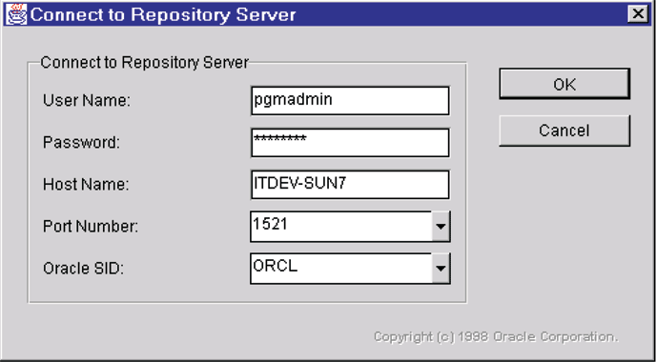Screen dimensions: 656x362
Task: Select the masked Password input field
Action: pos(350,143)
